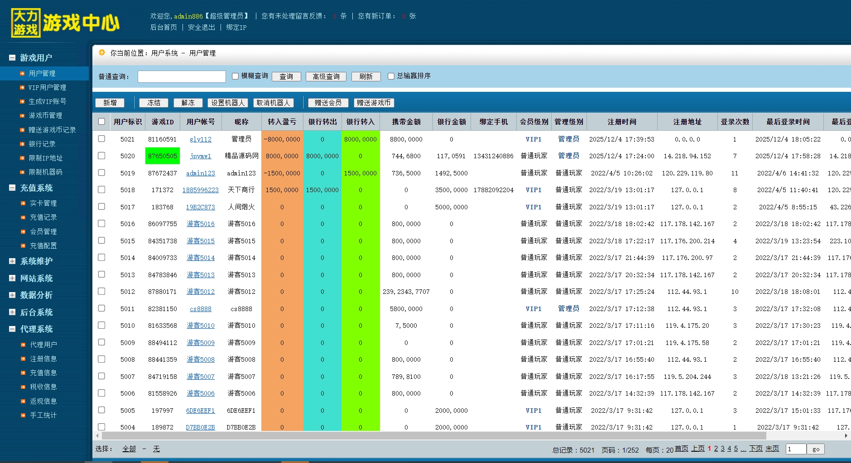The width and height of the screenshot is (851, 463).
Task: Toggle the 总输赢排序 checkbox
Action: coord(391,76)
